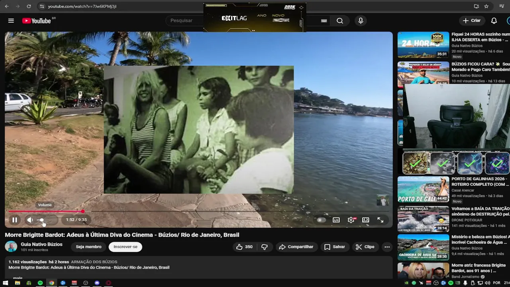Switch to theater mode
Screen dimensions: 510x287
[366, 220]
